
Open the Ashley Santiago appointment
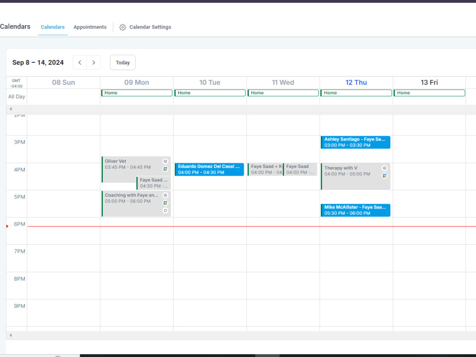point(356,142)
